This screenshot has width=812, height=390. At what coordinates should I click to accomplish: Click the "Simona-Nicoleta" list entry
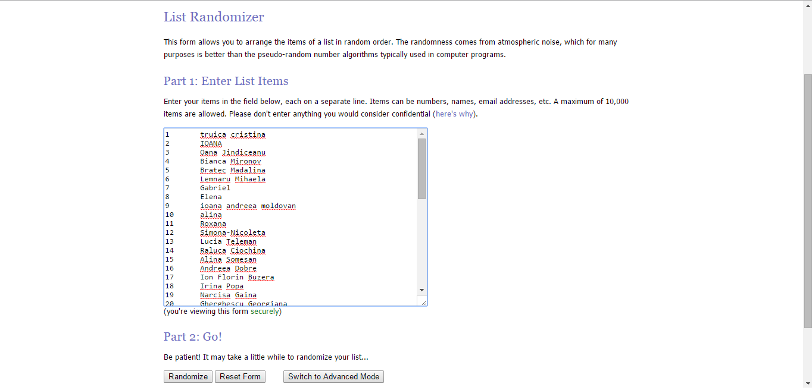point(233,232)
